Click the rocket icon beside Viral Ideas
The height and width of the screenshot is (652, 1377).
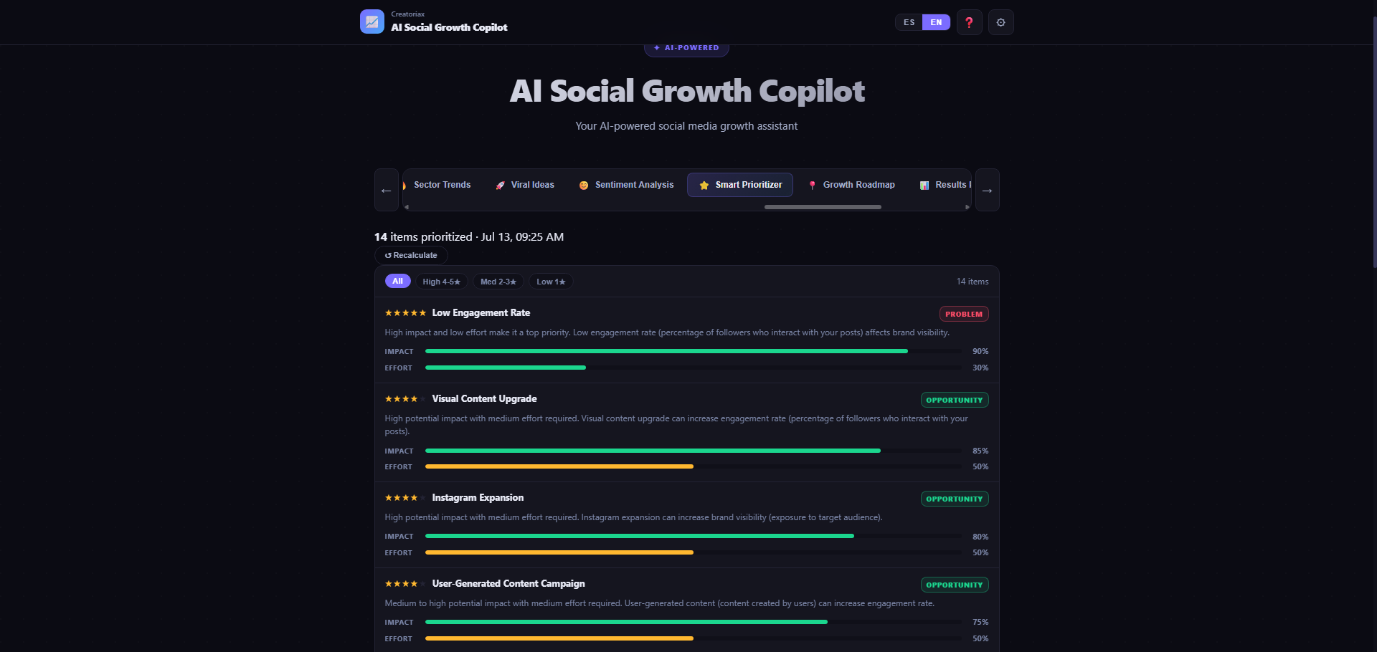point(501,185)
